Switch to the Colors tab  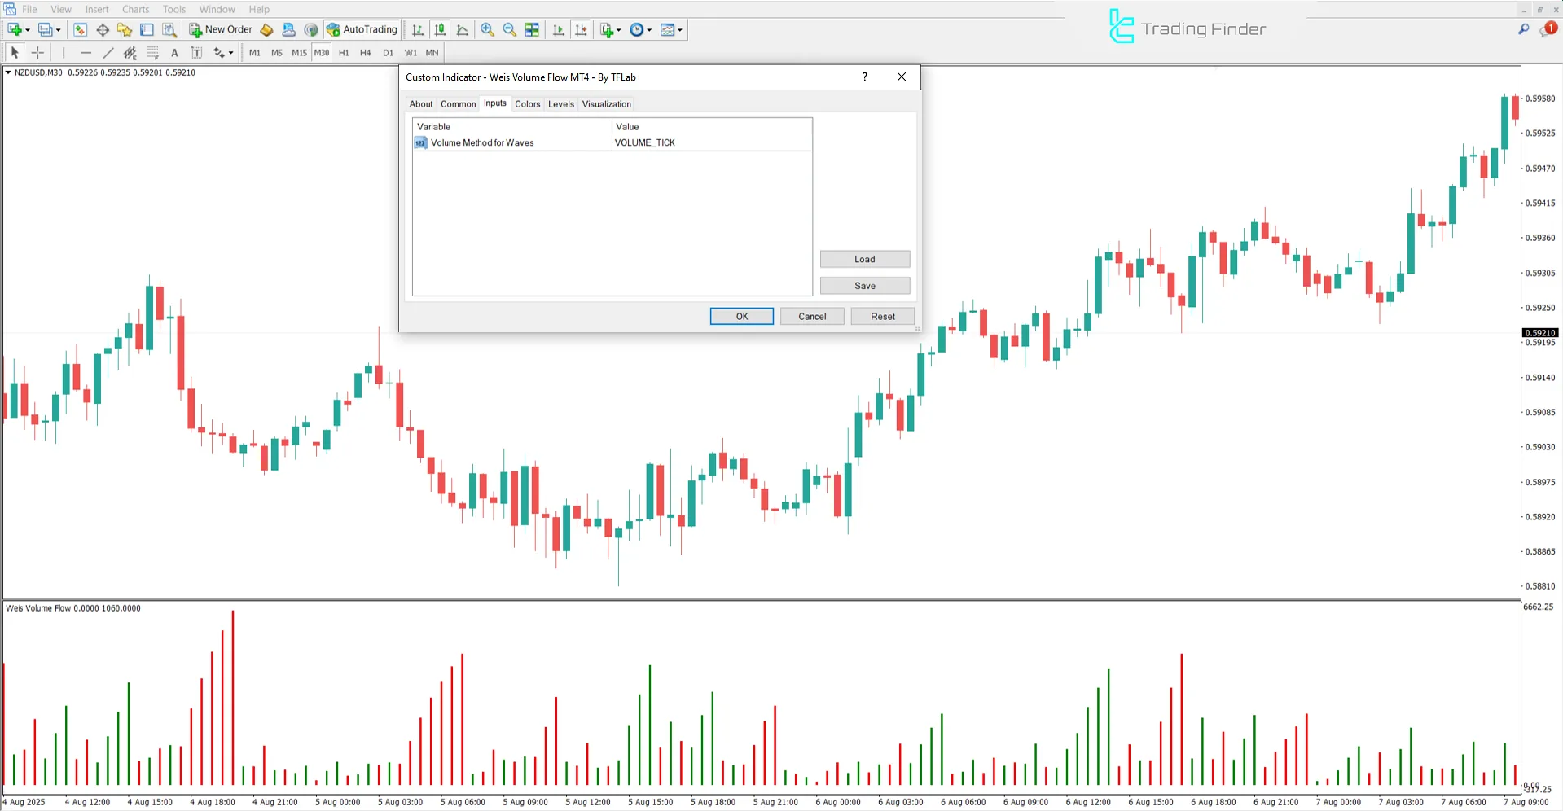[527, 103]
